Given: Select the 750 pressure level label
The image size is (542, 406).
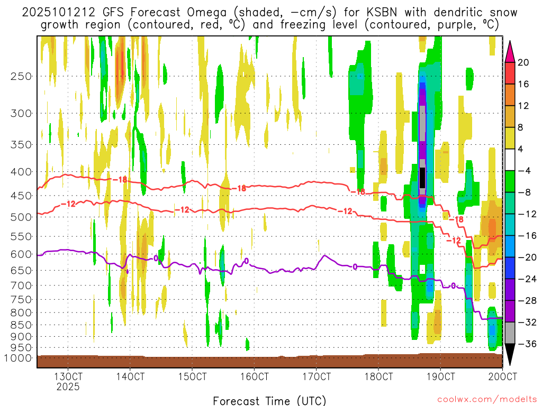Looking at the screenshot, I should [21, 300].
